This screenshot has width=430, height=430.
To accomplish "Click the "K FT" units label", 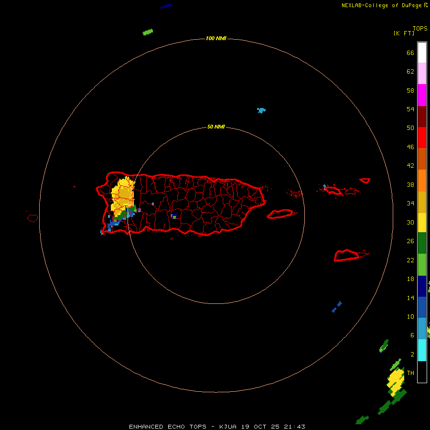I will click(404, 33).
